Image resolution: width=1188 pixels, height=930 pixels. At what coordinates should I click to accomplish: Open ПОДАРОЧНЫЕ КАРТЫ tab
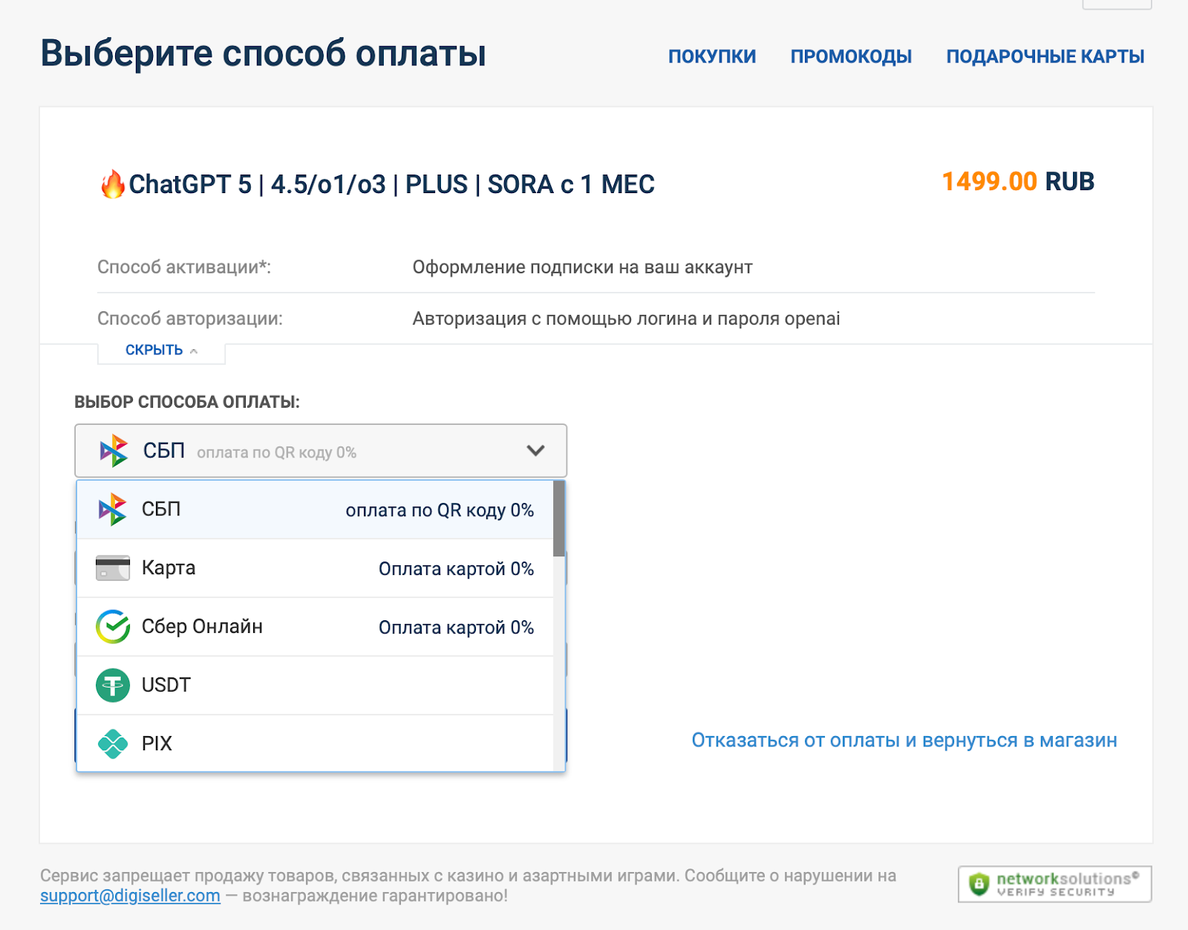point(1045,56)
